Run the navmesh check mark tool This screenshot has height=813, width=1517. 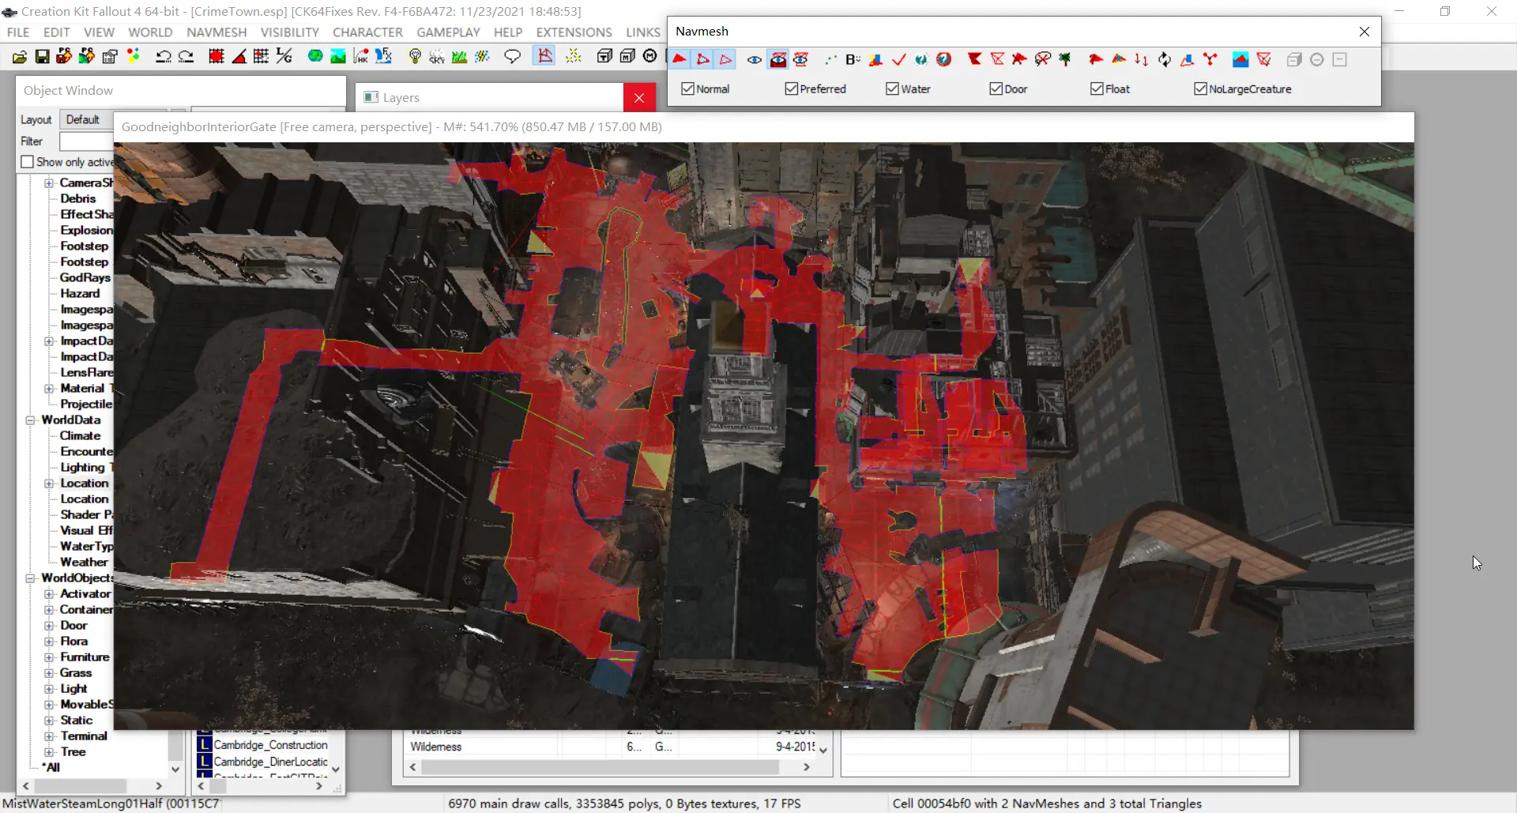point(898,59)
